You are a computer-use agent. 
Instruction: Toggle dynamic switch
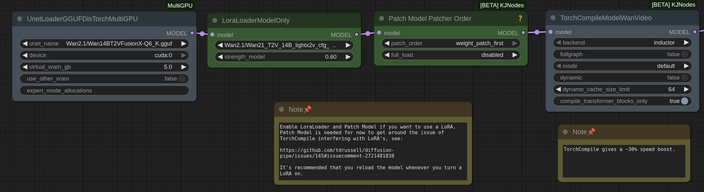685,78
